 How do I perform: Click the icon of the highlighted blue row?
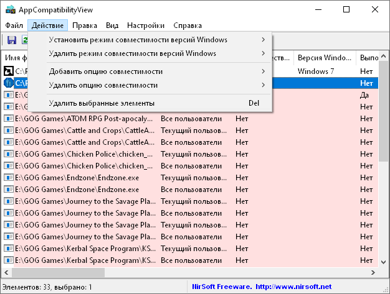pos(9,83)
